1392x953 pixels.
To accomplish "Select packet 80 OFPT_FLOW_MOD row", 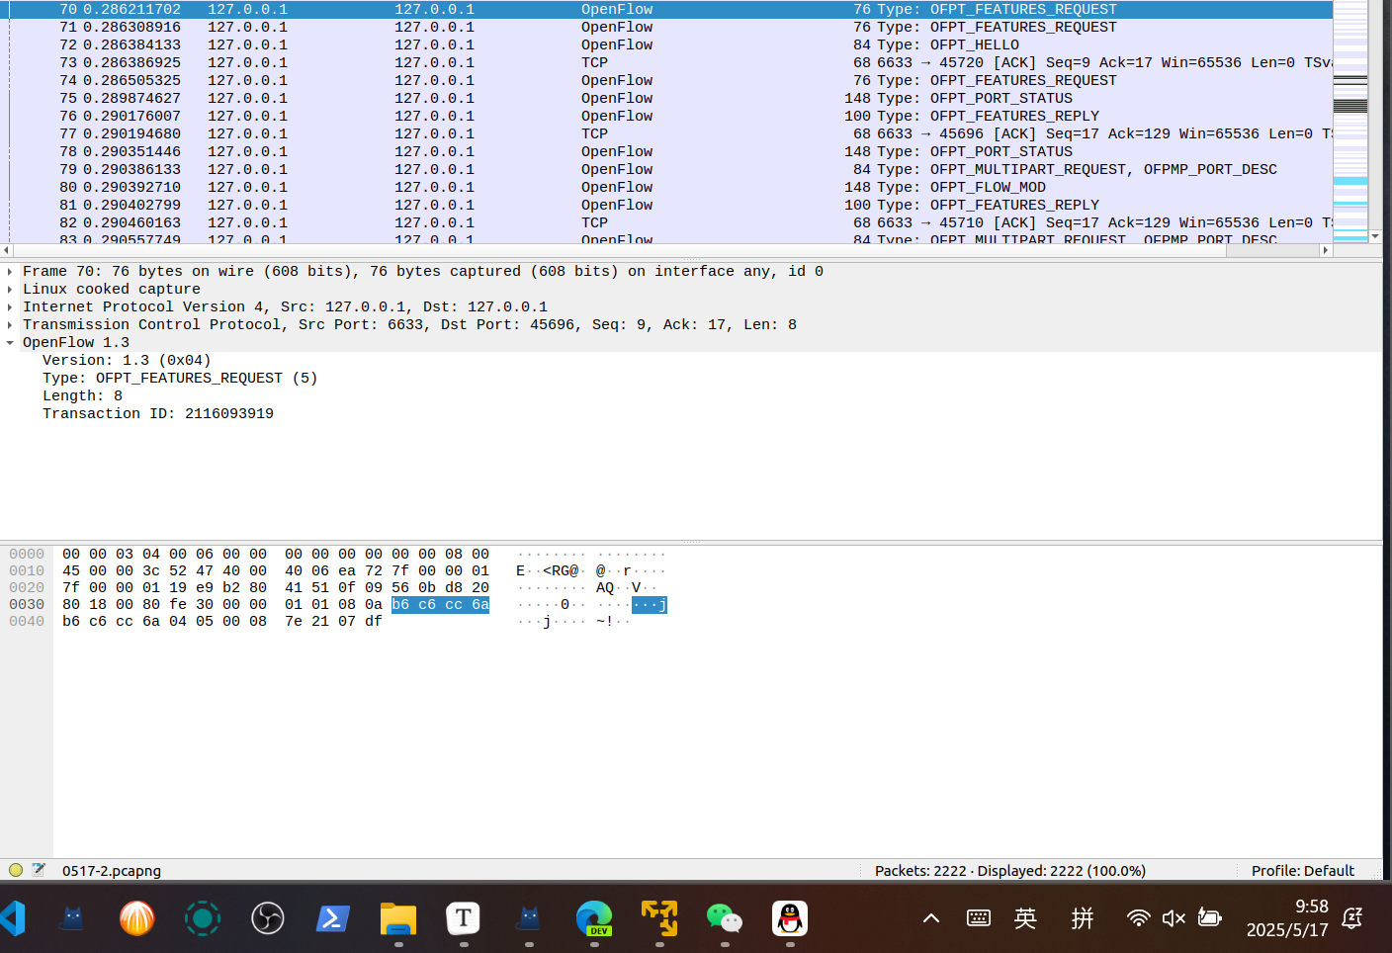I will [593, 187].
